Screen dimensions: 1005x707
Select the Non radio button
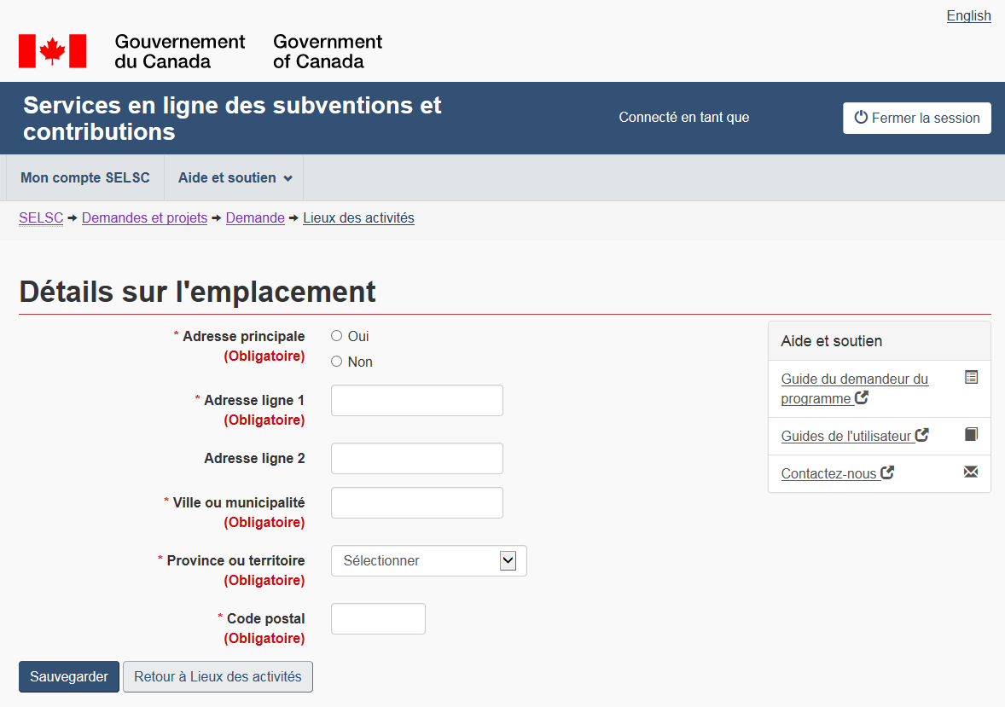[336, 362]
